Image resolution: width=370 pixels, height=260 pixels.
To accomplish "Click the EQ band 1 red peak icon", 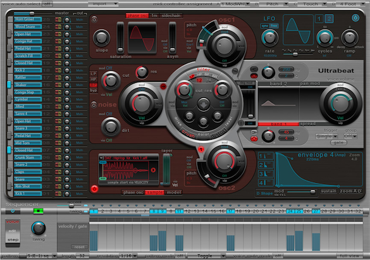I will [254, 139].
